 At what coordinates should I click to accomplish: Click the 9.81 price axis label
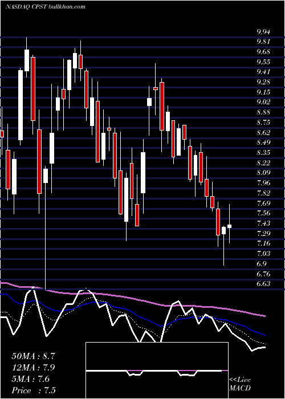point(263,42)
